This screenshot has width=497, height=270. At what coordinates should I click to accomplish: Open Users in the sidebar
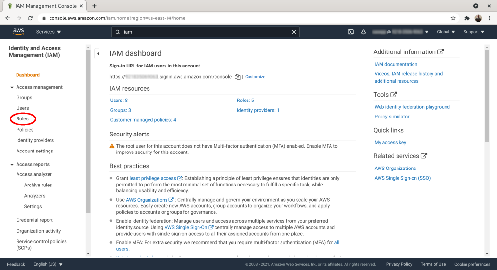22,108
